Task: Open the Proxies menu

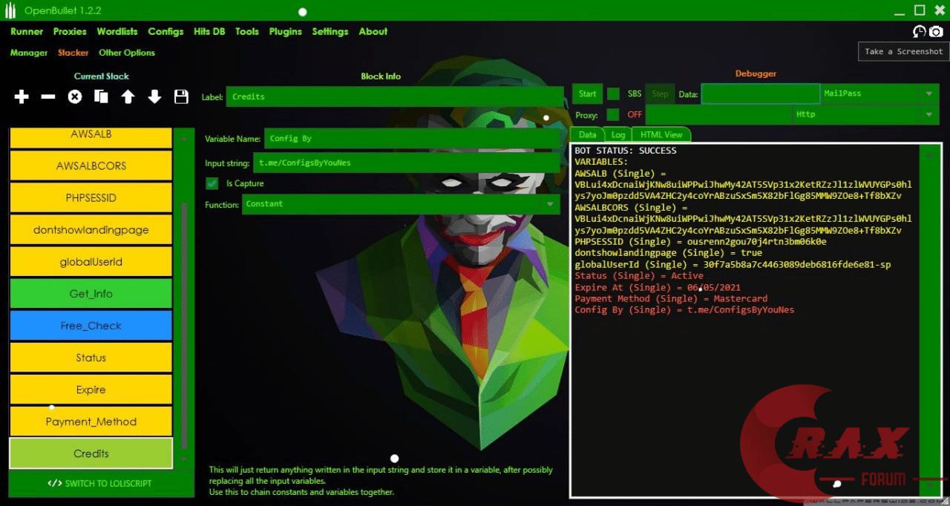Action: 70,31
